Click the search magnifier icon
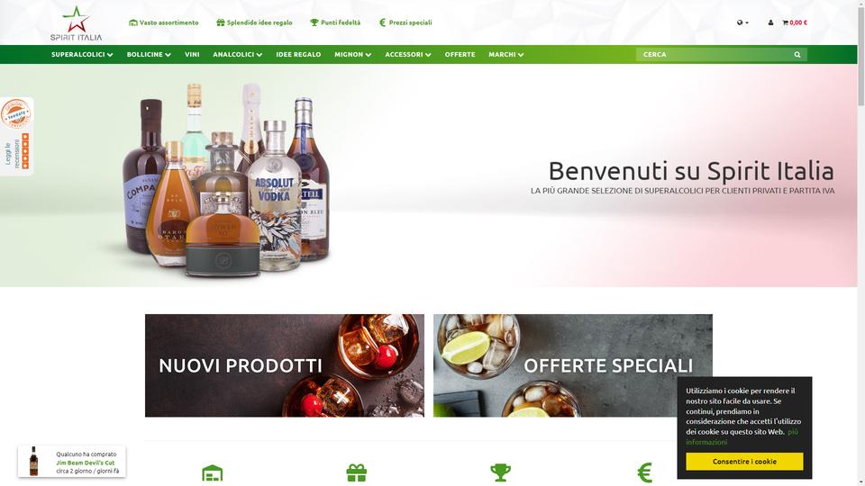The image size is (865, 486). click(x=797, y=55)
